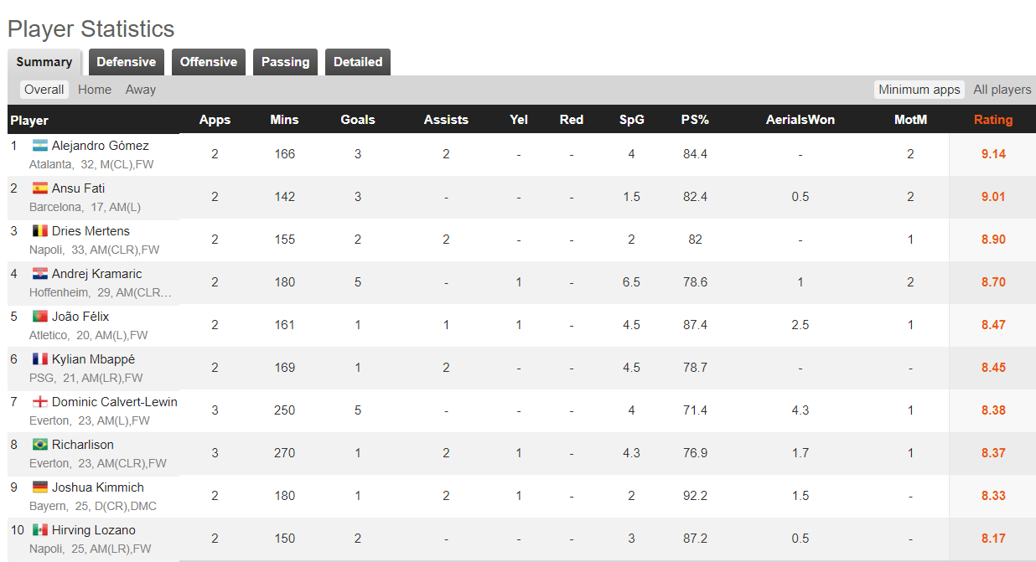Switch to the Home filter

[95, 90]
